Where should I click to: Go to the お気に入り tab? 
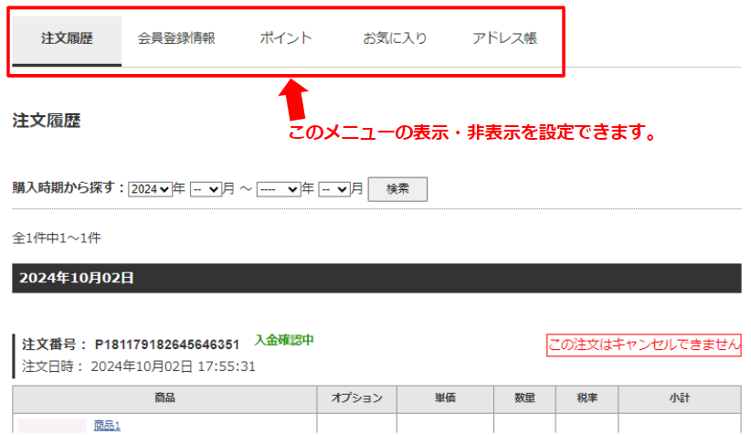click(395, 38)
